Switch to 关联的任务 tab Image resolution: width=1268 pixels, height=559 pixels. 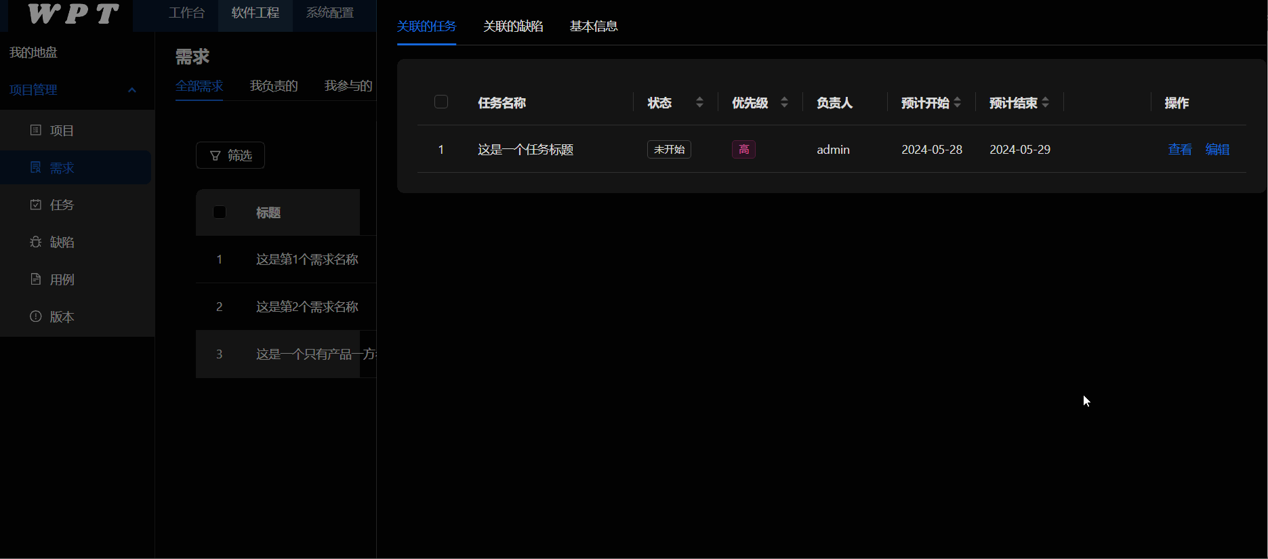[x=426, y=26]
